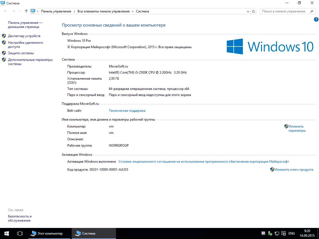Open the Device Manager link (Диспетчер устройств)
The width and height of the screenshot is (319, 239).
tap(24, 36)
